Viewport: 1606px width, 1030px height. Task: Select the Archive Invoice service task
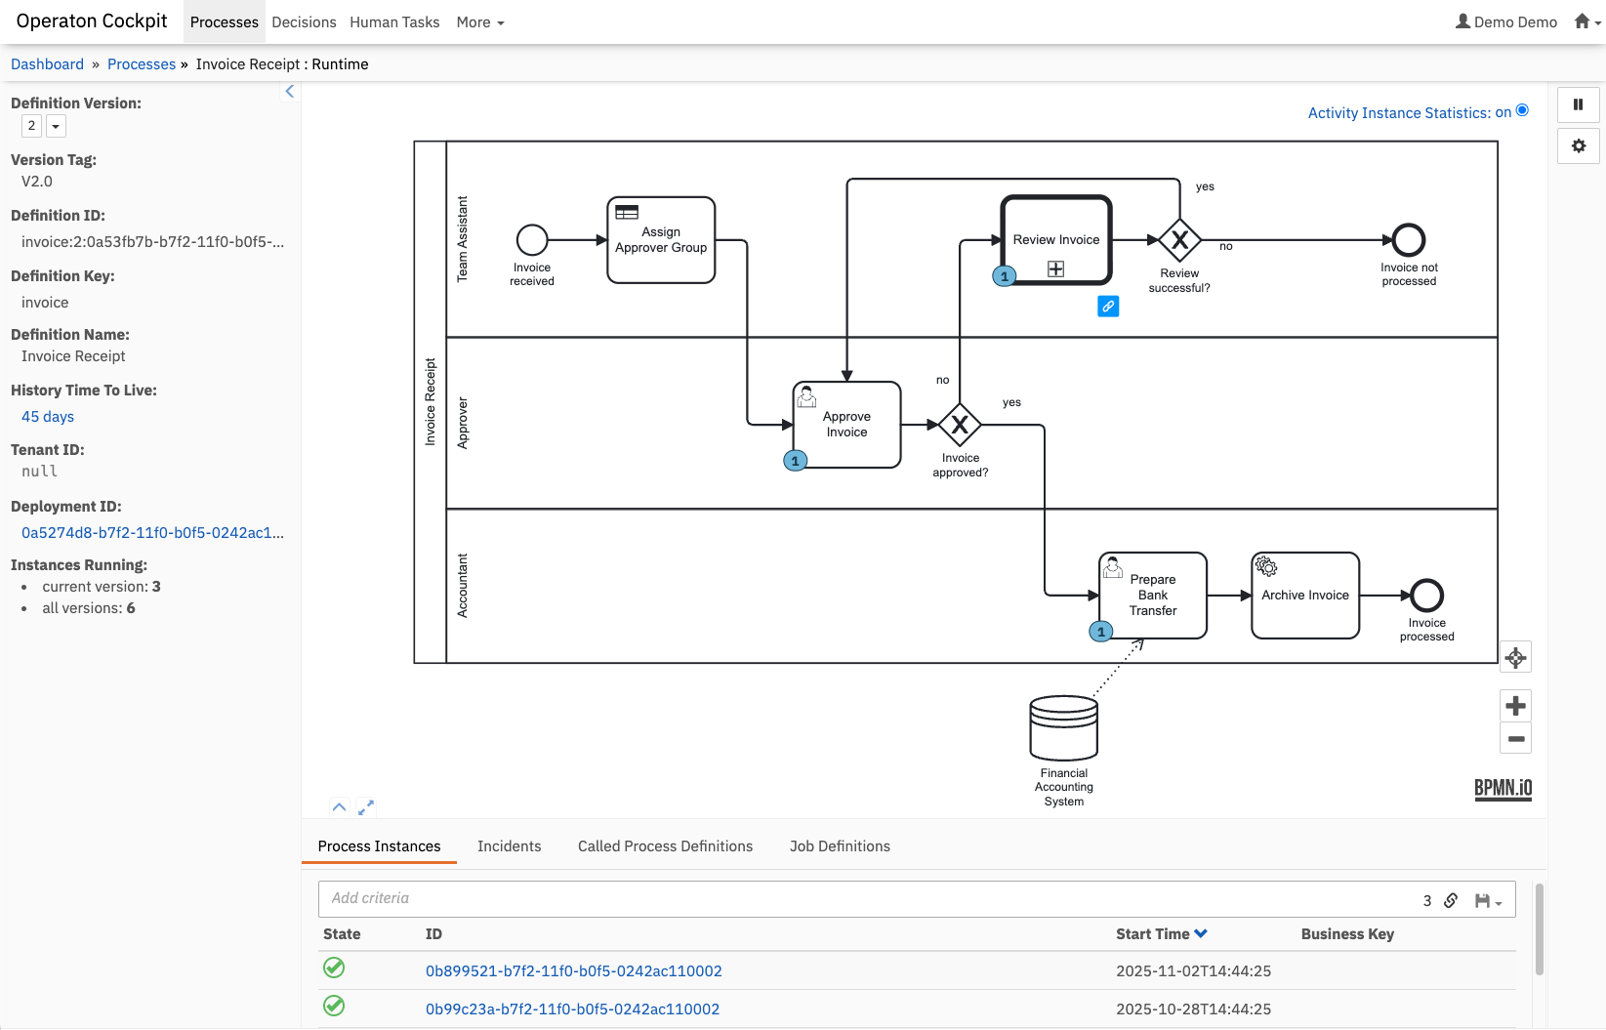click(x=1305, y=596)
